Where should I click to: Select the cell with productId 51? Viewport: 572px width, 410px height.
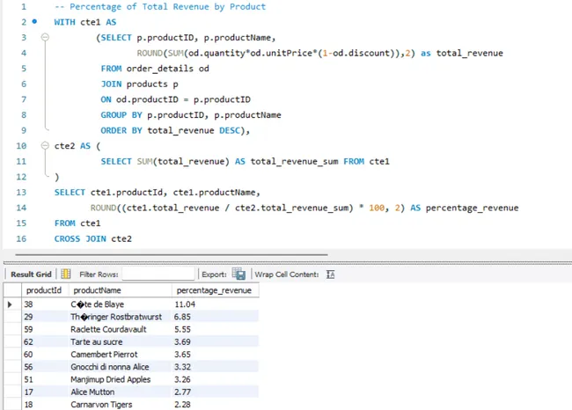click(x=45, y=379)
